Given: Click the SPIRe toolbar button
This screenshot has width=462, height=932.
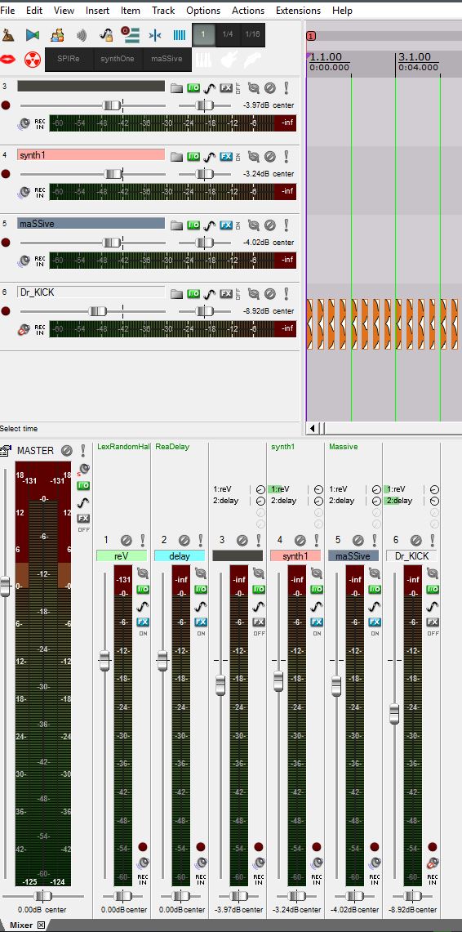Looking at the screenshot, I should coord(69,59).
